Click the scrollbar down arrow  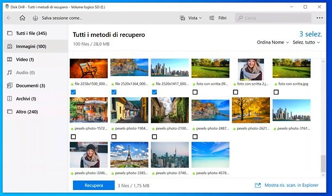tap(323, 175)
